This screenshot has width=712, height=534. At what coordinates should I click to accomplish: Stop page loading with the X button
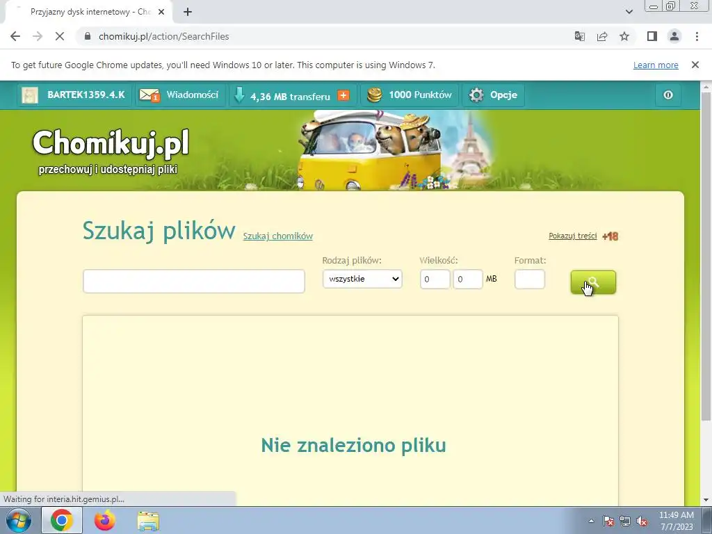(x=60, y=36)
